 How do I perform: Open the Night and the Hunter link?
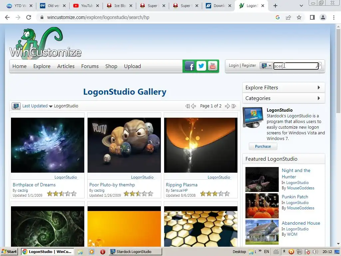pos(296,173)
